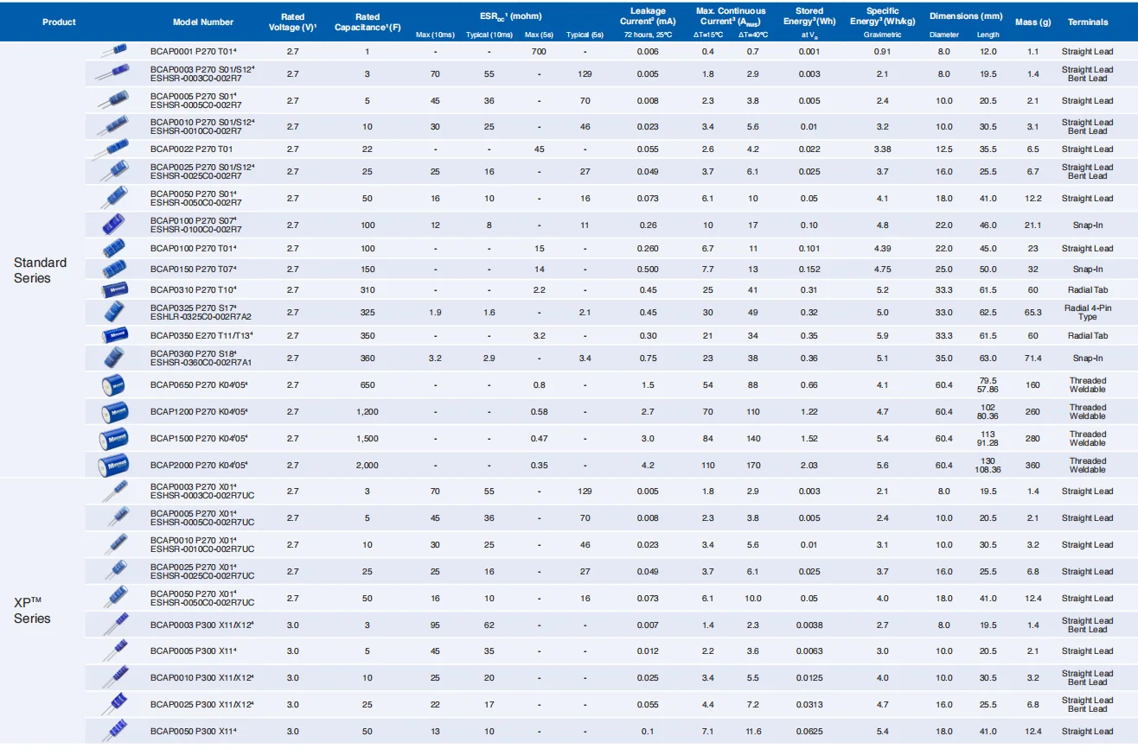Open the product image for BCAP0005 P270 S01
Image resolution: width=1138 pixels, height=755 pixels.
[x=115, y=101]
